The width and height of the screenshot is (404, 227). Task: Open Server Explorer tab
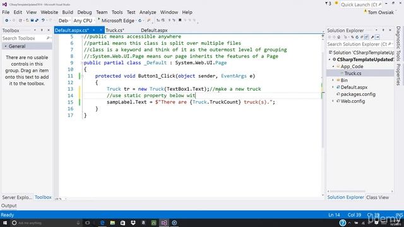point(17,197)
